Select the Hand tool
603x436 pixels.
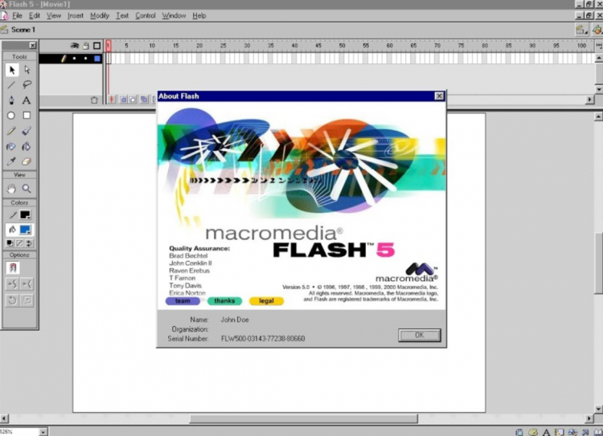(11, 188)
